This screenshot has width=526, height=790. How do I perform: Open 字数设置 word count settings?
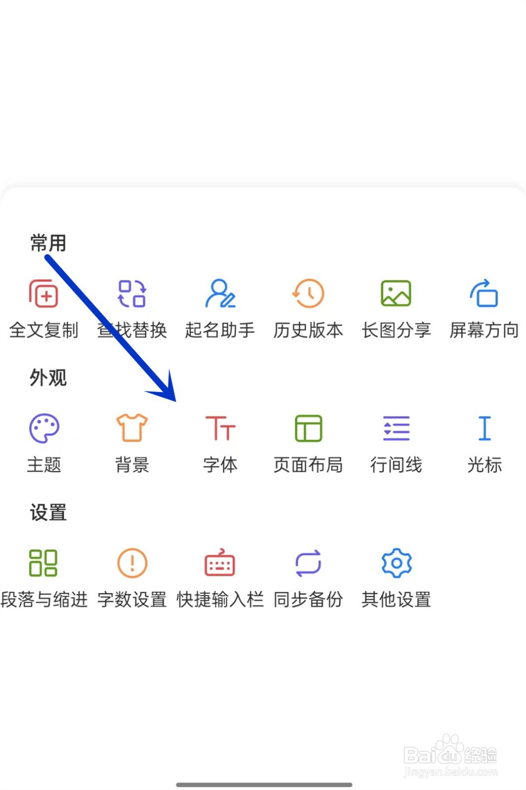pyautogui.click(x=132, y=563)
